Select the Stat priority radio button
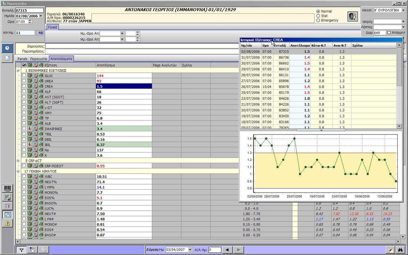 318,16
